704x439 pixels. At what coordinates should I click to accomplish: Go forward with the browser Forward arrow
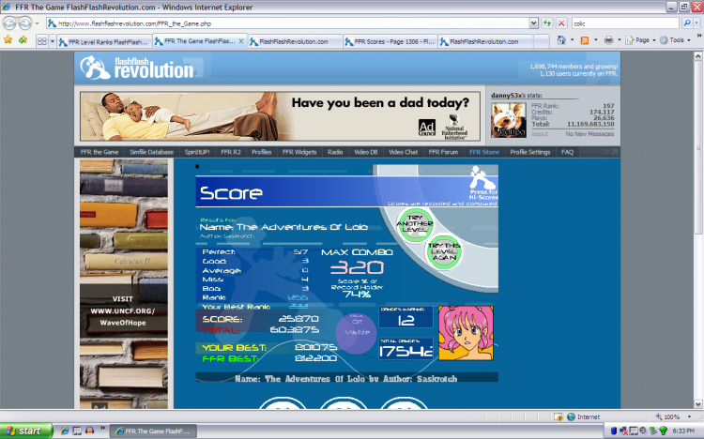click(x=25, y=23)
